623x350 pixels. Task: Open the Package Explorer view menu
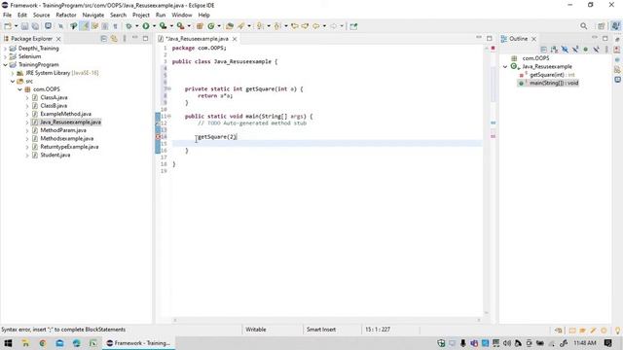pos(125,39)
